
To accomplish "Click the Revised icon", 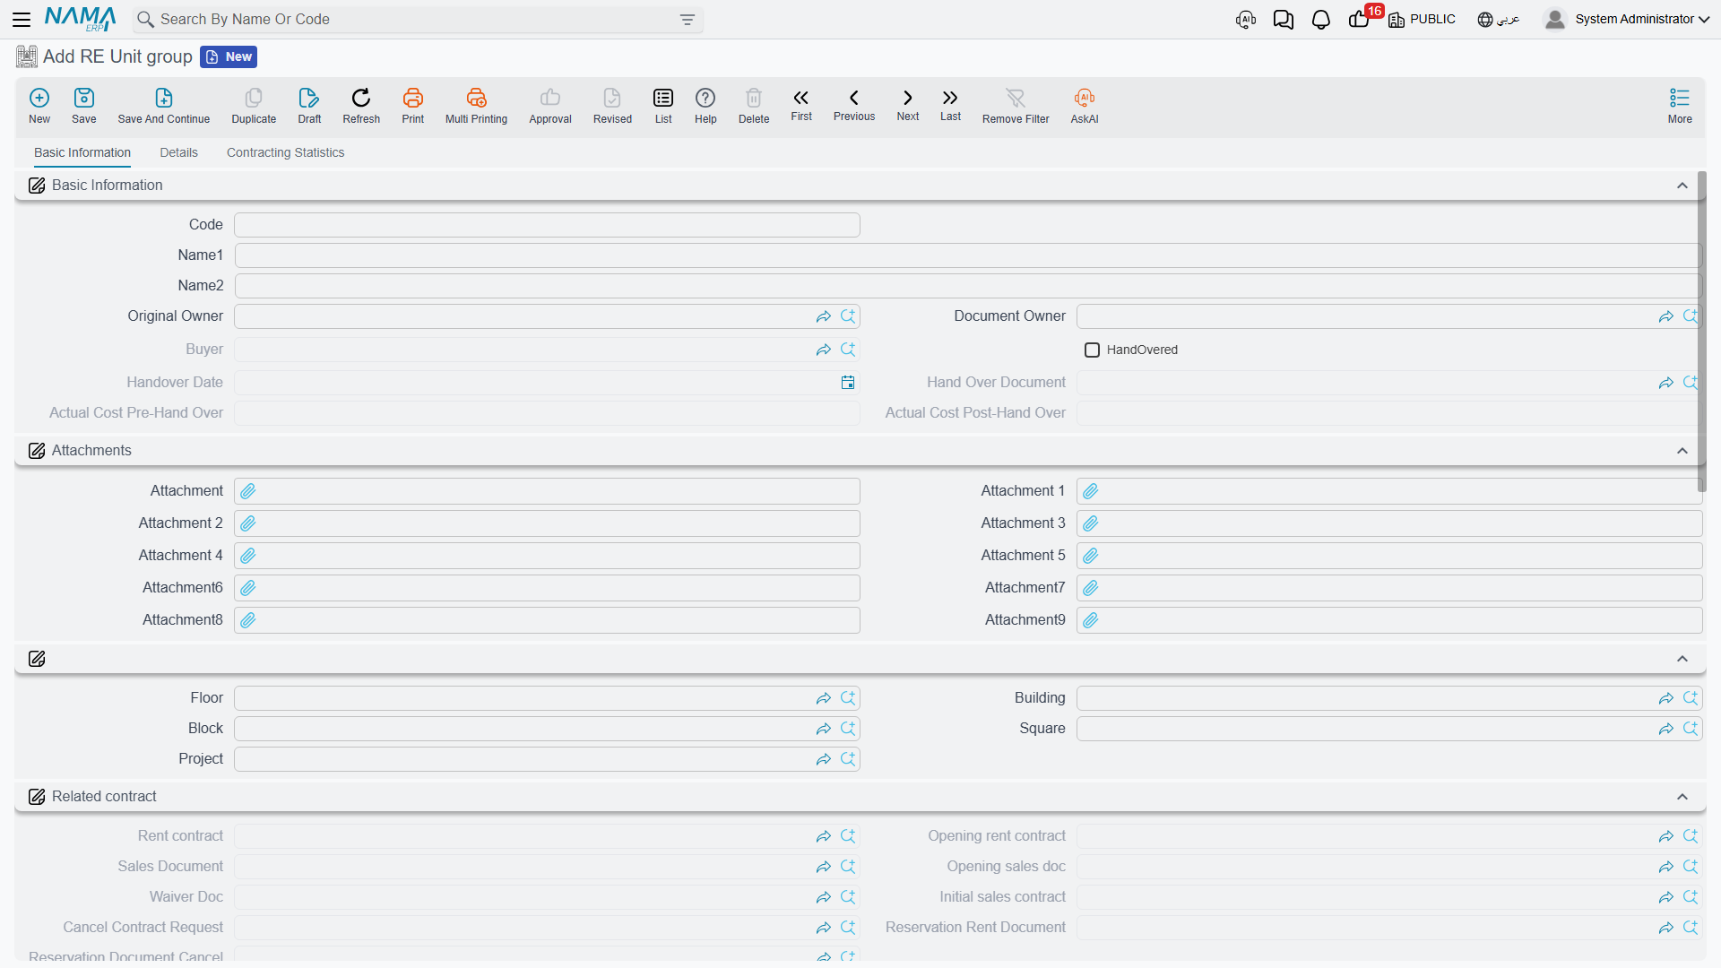I will coord(612,105).
